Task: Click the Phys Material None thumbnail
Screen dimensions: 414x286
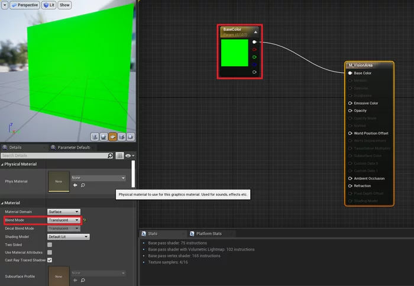Action: [x=59, y=181]
